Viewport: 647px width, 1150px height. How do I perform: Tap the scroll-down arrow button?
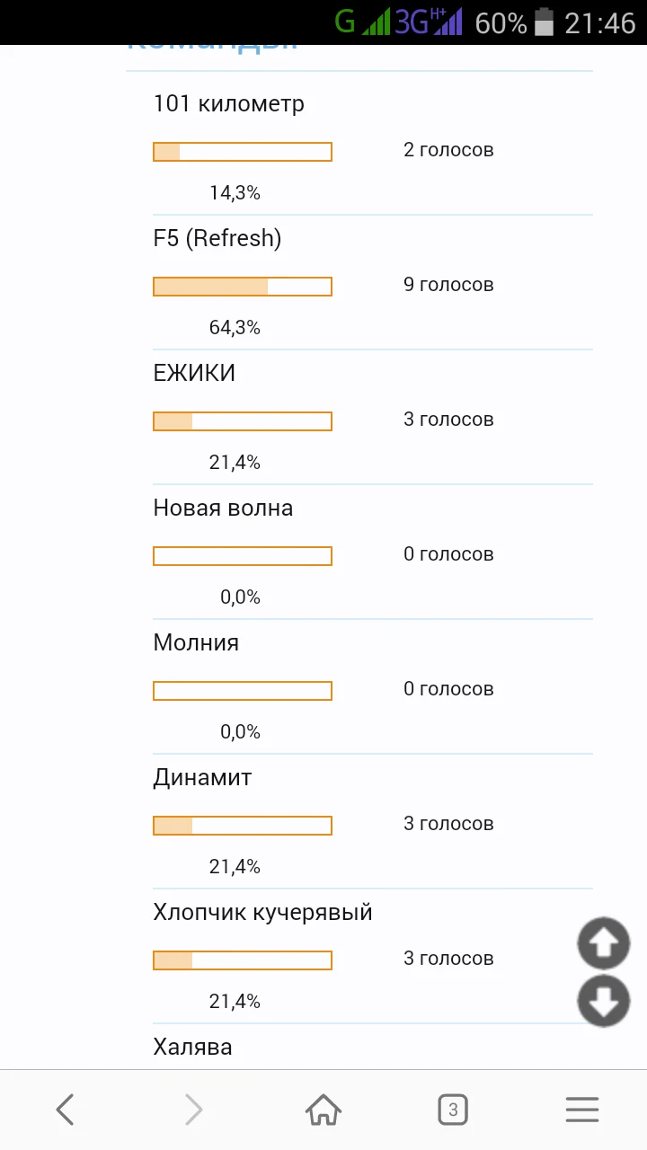point(603,1001)
